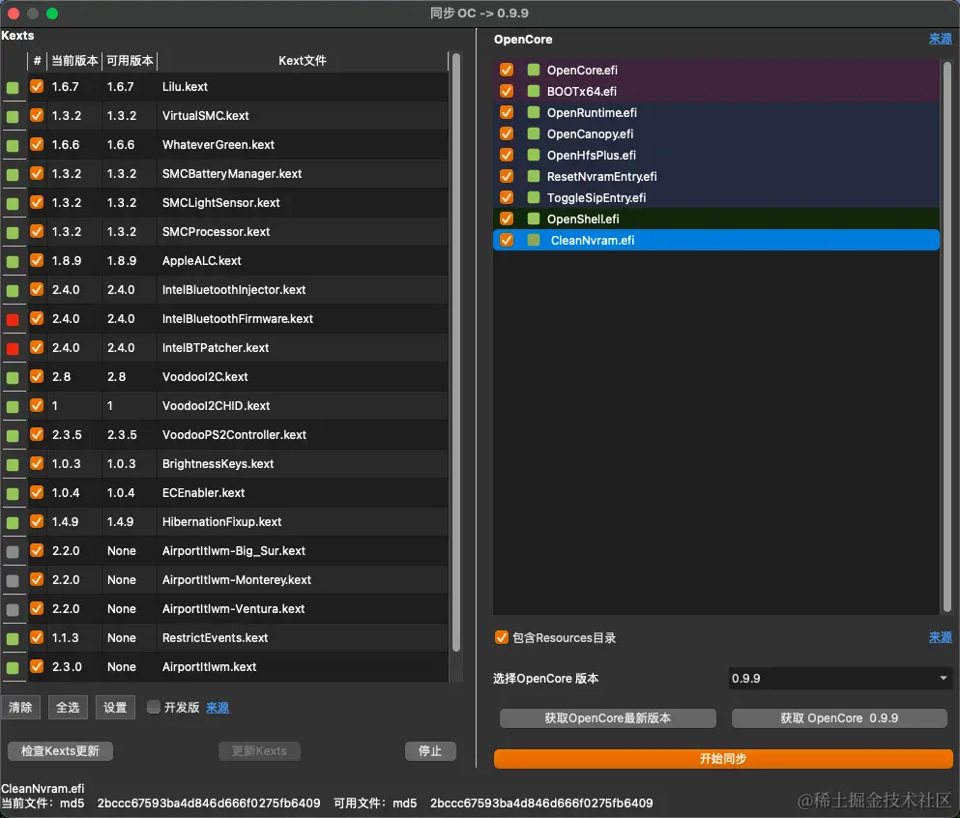This screenshot has height=818, width=960.
Task: Open the 来源 link next to 开发版
Action: click(218, 708)
